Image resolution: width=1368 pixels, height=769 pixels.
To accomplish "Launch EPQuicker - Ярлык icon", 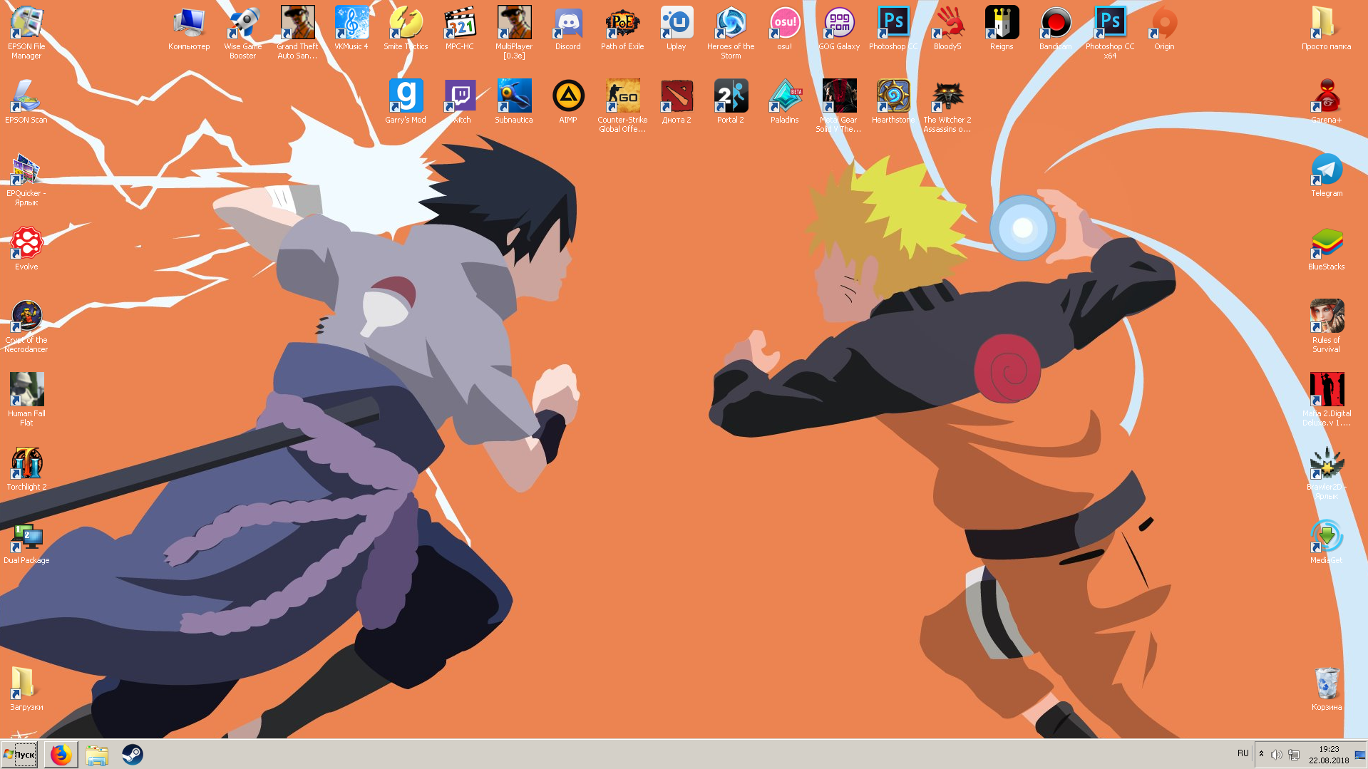I will coord(26,179).
